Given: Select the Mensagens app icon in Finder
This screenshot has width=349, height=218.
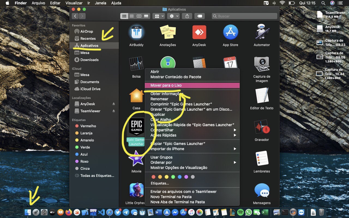Looking at the screenshot, I should [262, 190].
